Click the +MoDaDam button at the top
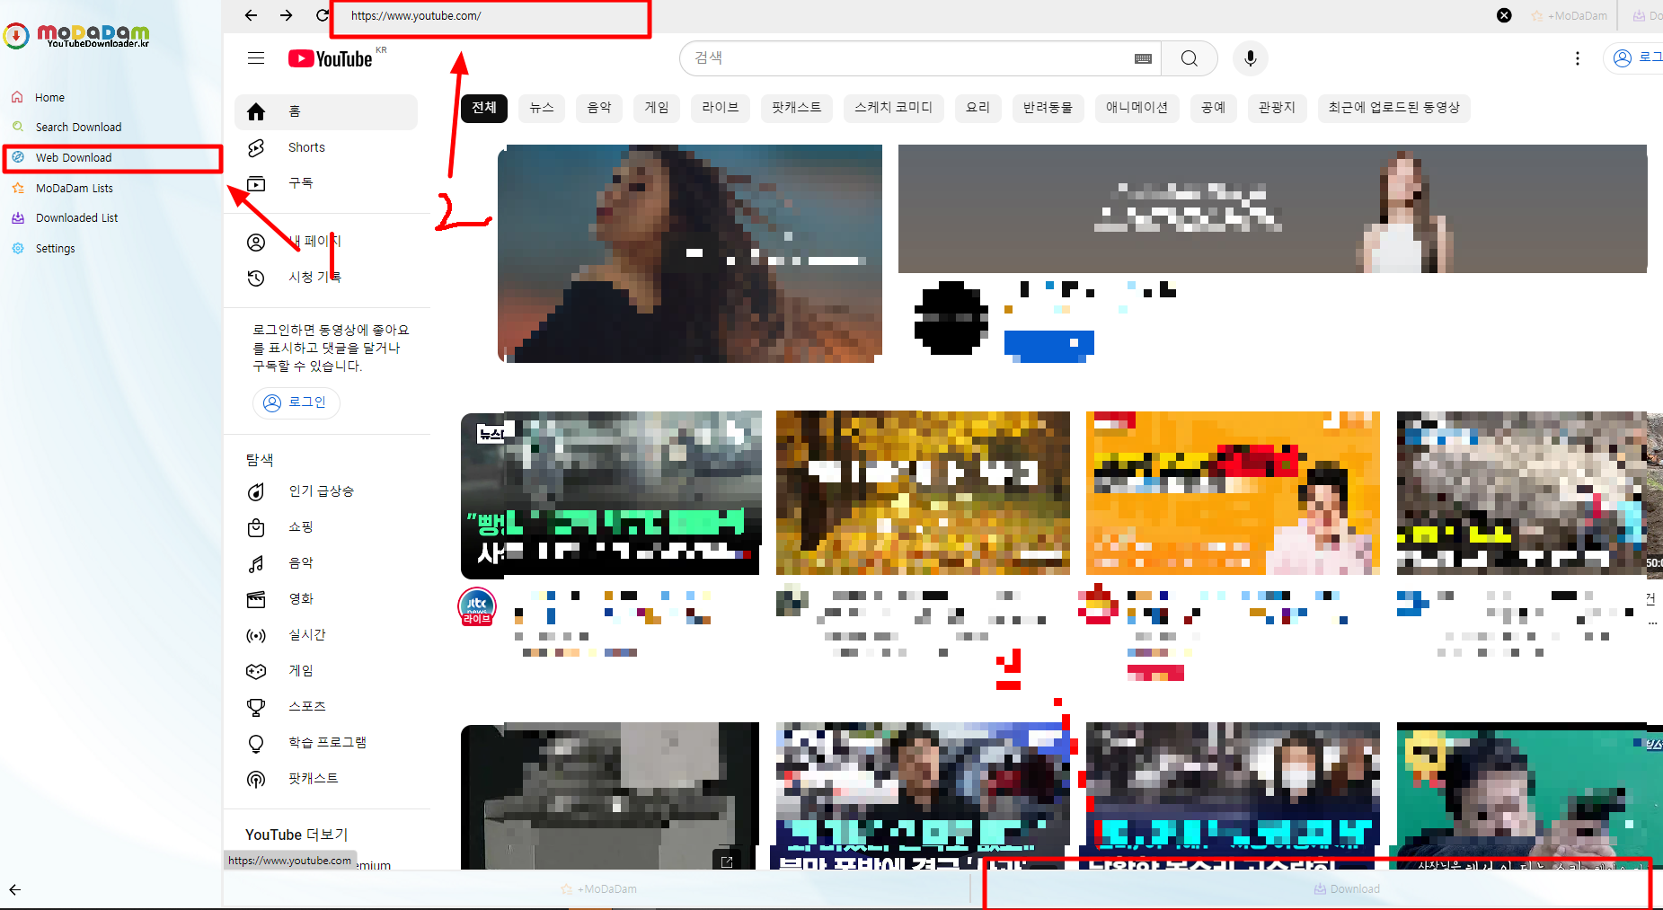 tap(1570, 15)
